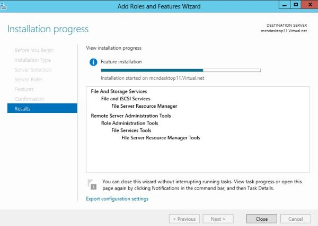Click the disabled Previous button
Viewport: 318px width, 226px height.
tap(184, 219)
